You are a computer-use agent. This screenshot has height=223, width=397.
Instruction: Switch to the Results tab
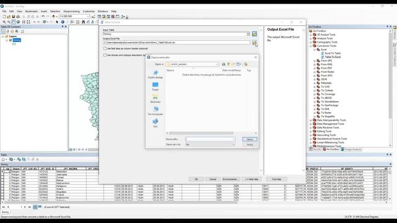315,149
